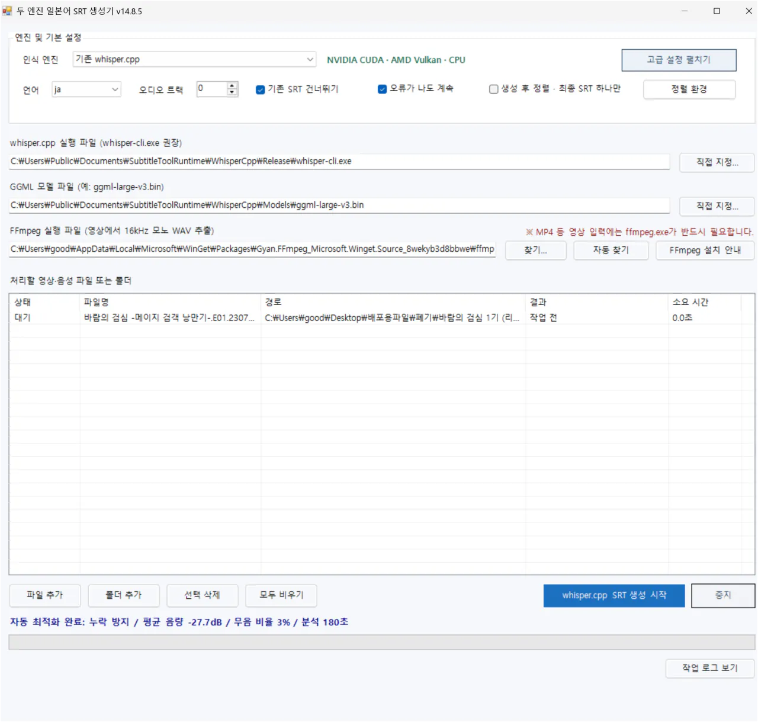Click the C:\Users\good\Desktop path cell
Image resolution: width=758 pixels, height=722 pixels.
pyautogui.click(x=392, y=318)
